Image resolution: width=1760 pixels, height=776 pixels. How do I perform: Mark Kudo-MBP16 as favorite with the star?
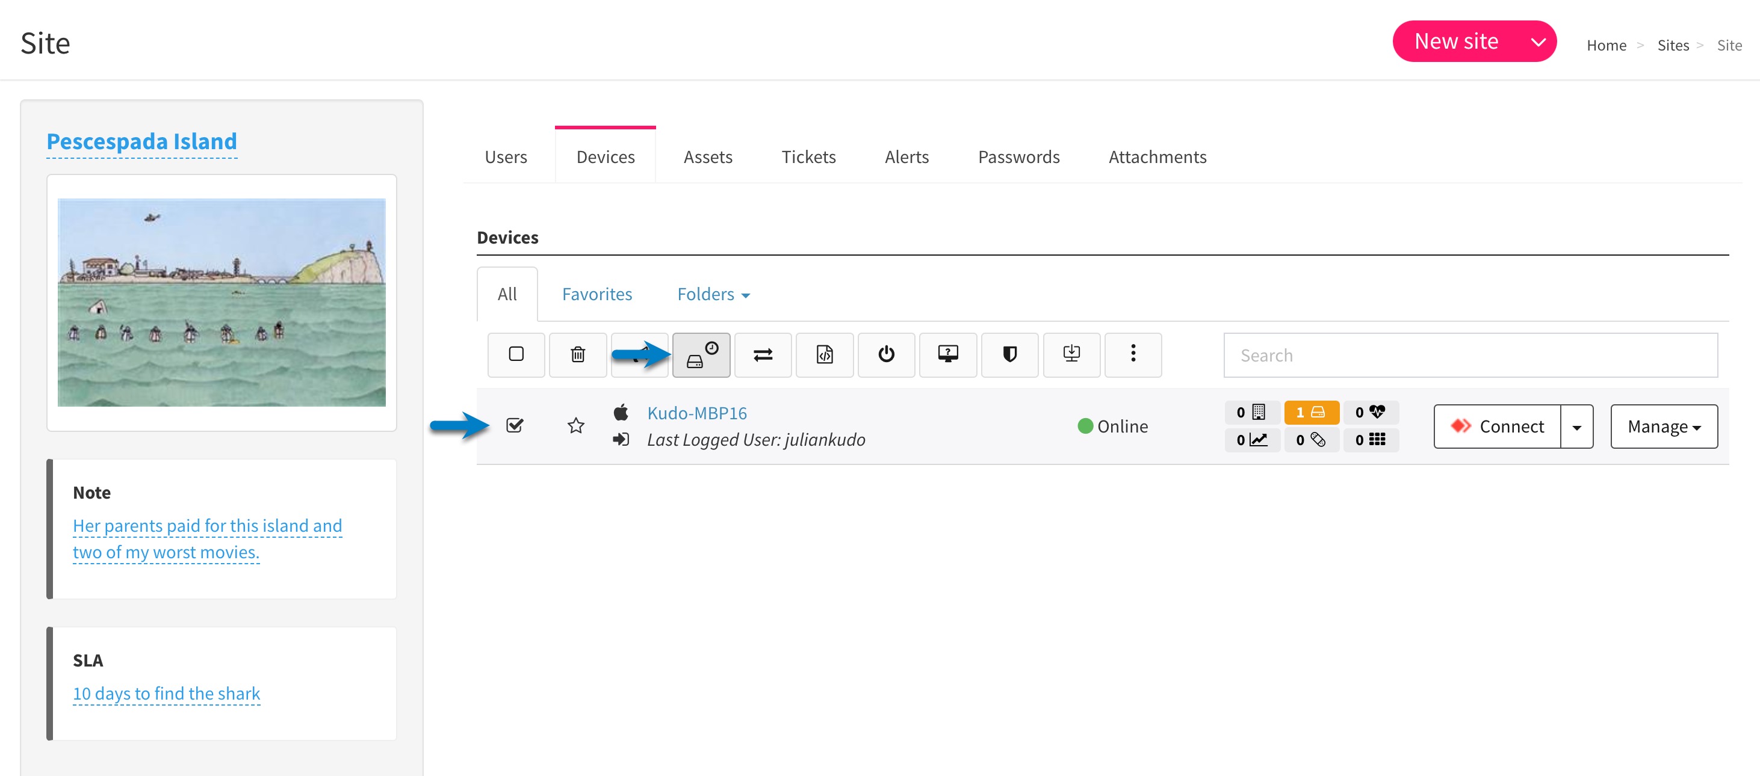(x=576, y=425)
